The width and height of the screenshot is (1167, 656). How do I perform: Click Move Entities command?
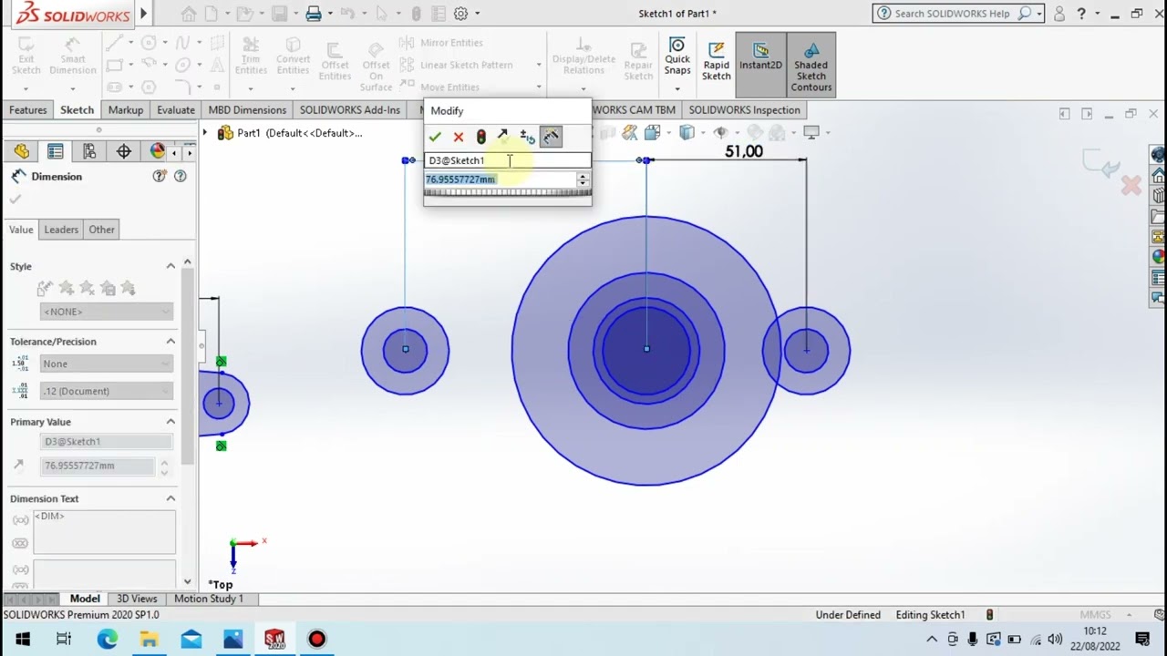439,87
